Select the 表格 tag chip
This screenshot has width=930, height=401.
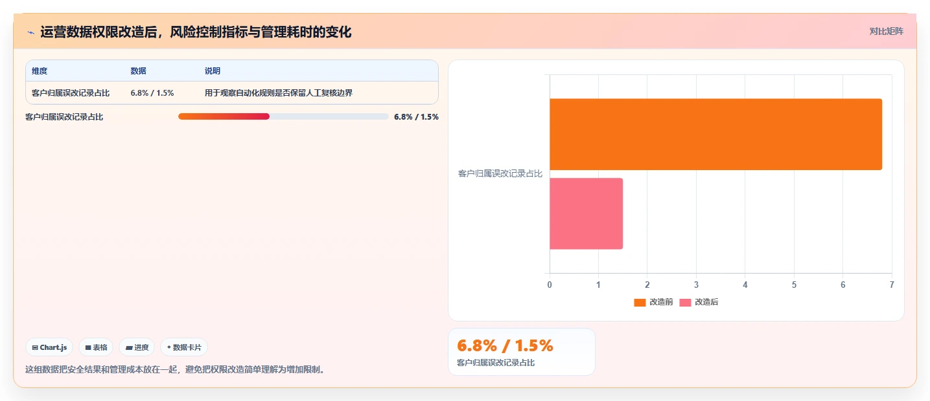(96, 347)
